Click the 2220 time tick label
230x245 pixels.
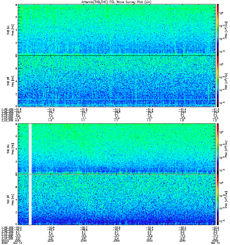[51, 241]
